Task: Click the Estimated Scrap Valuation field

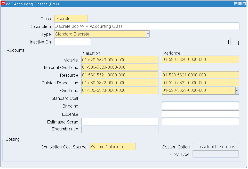Action: tap(120, 122)
